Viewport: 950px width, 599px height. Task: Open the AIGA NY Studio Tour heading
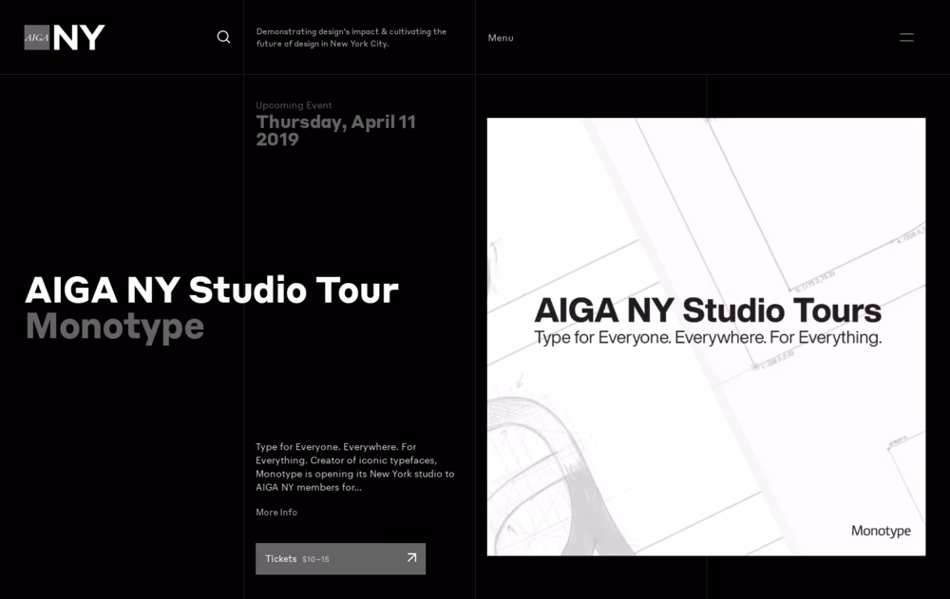tap(212, 290)
